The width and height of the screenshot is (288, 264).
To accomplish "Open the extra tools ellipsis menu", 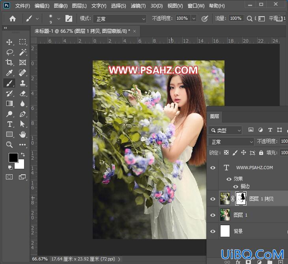I will click(x=22, y=145).
